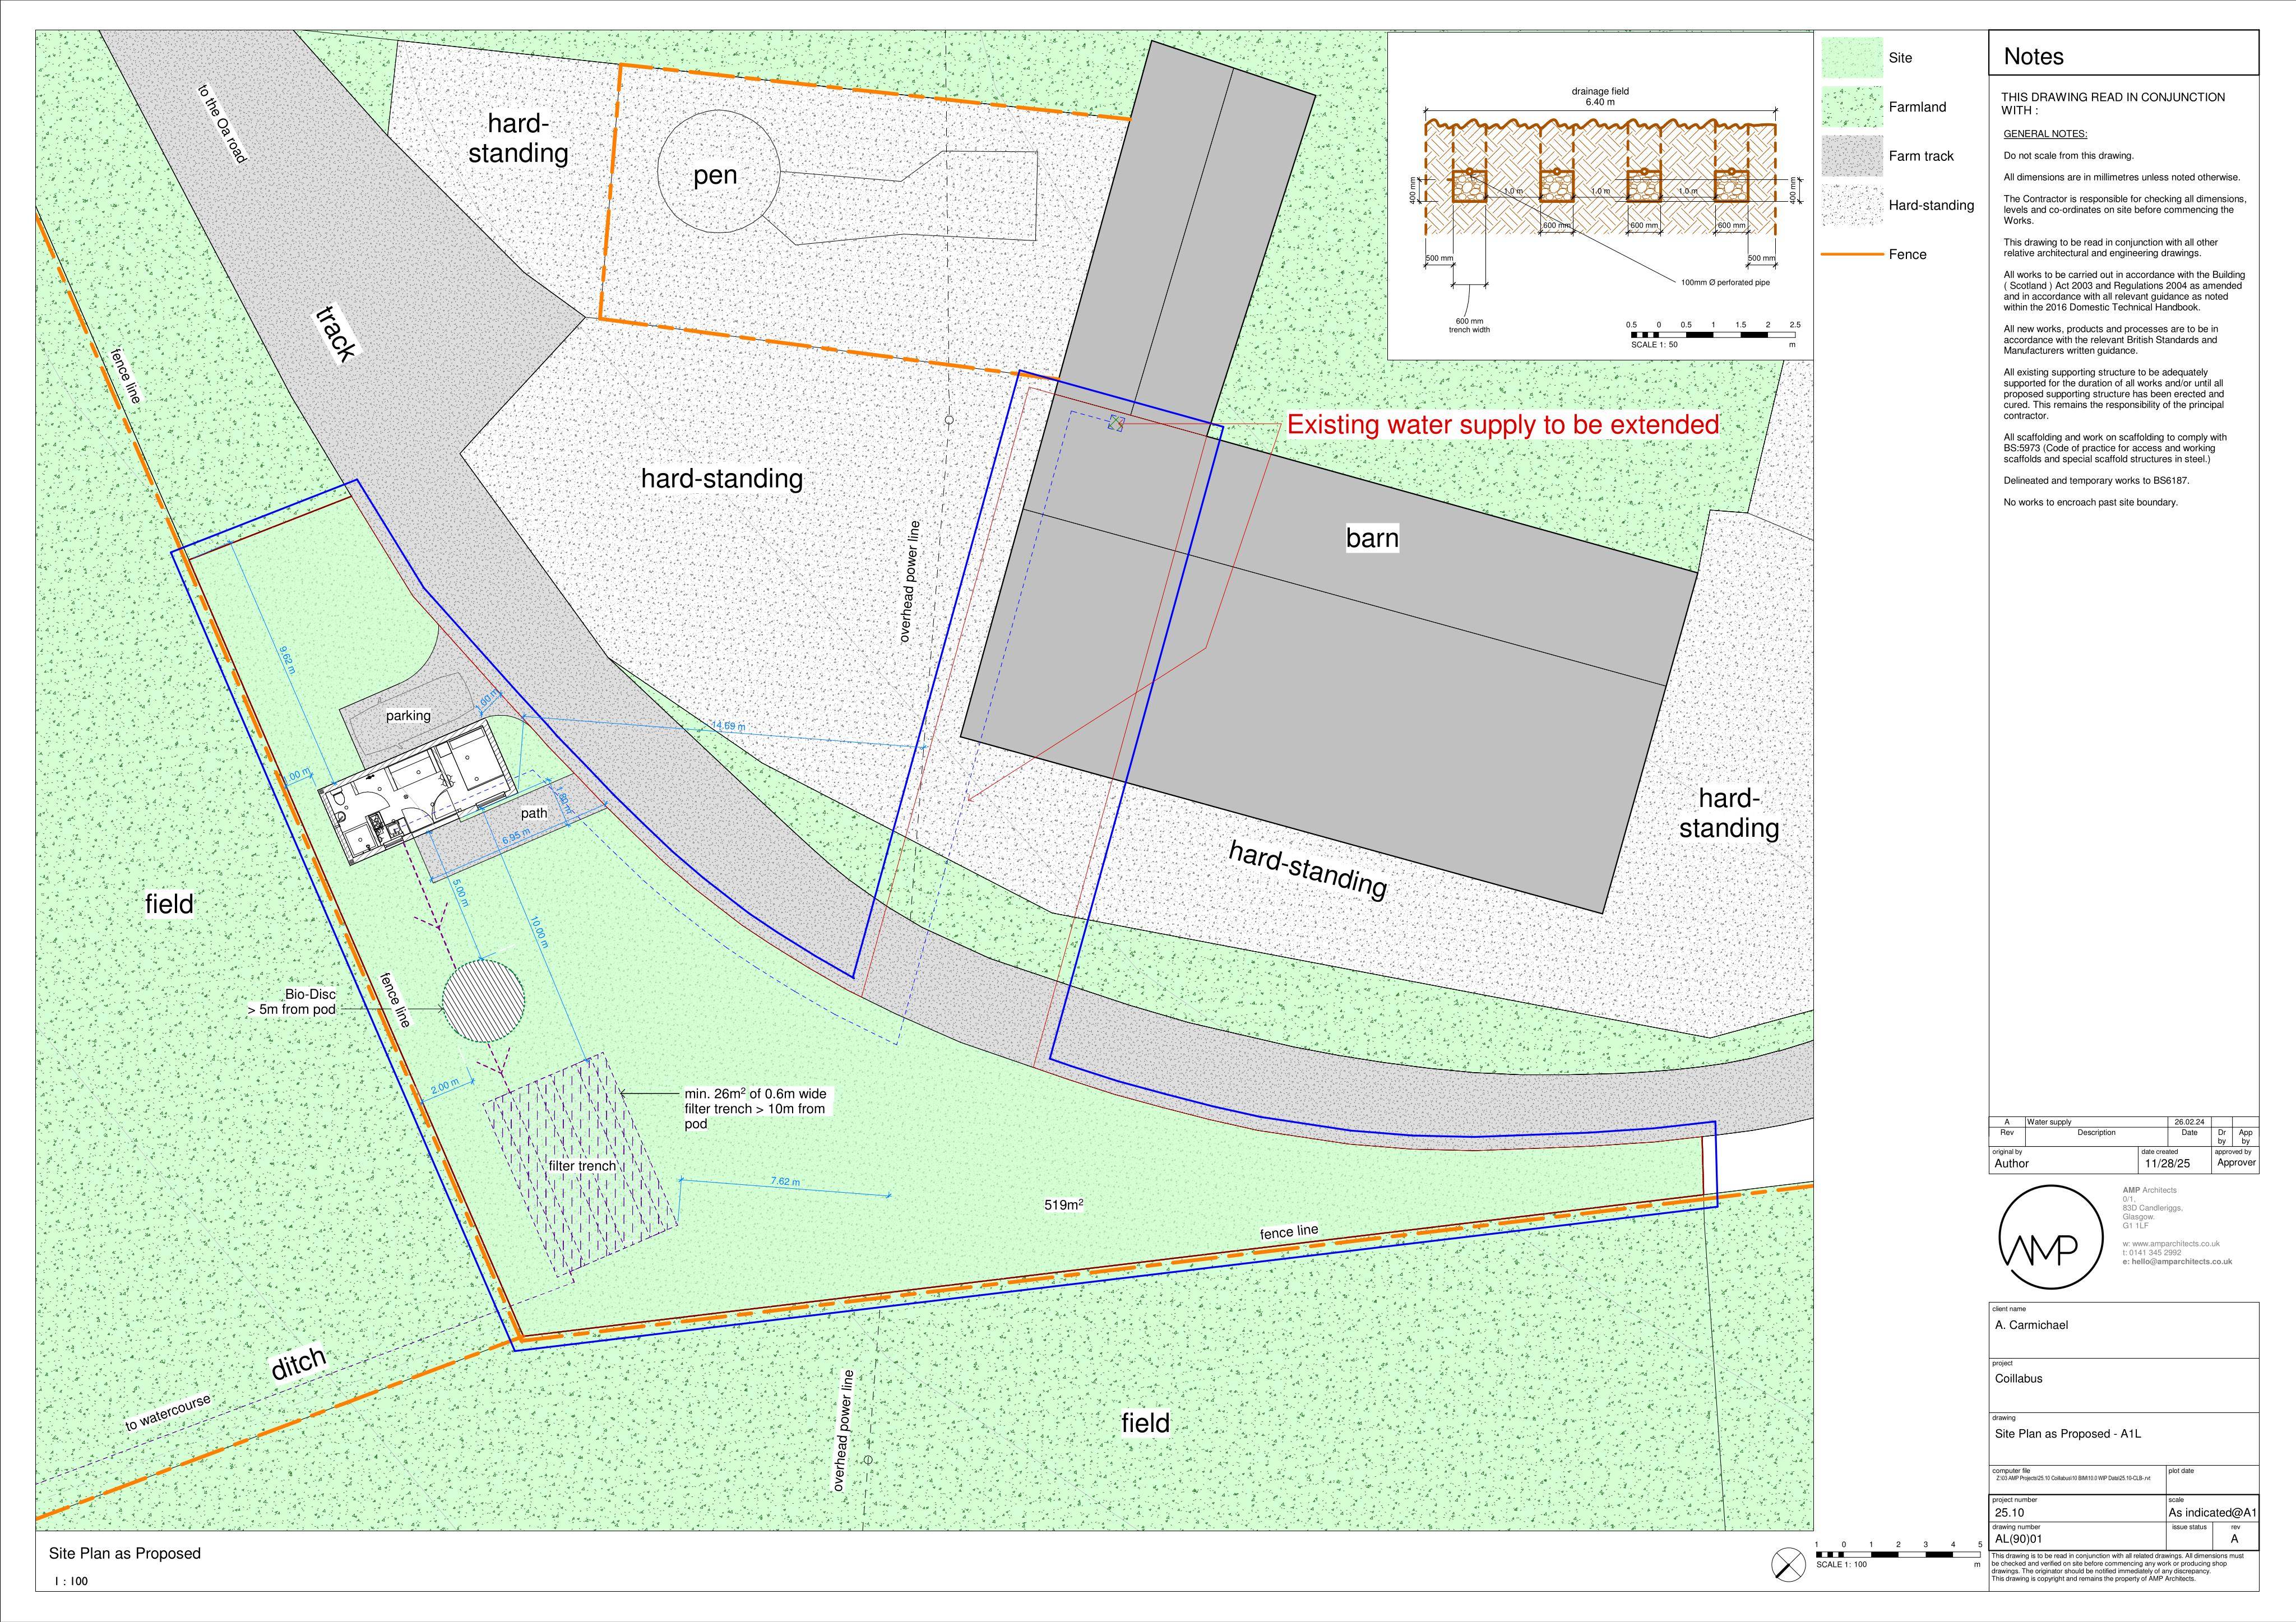Click the 'track' label on the farm track

[335, 333]
